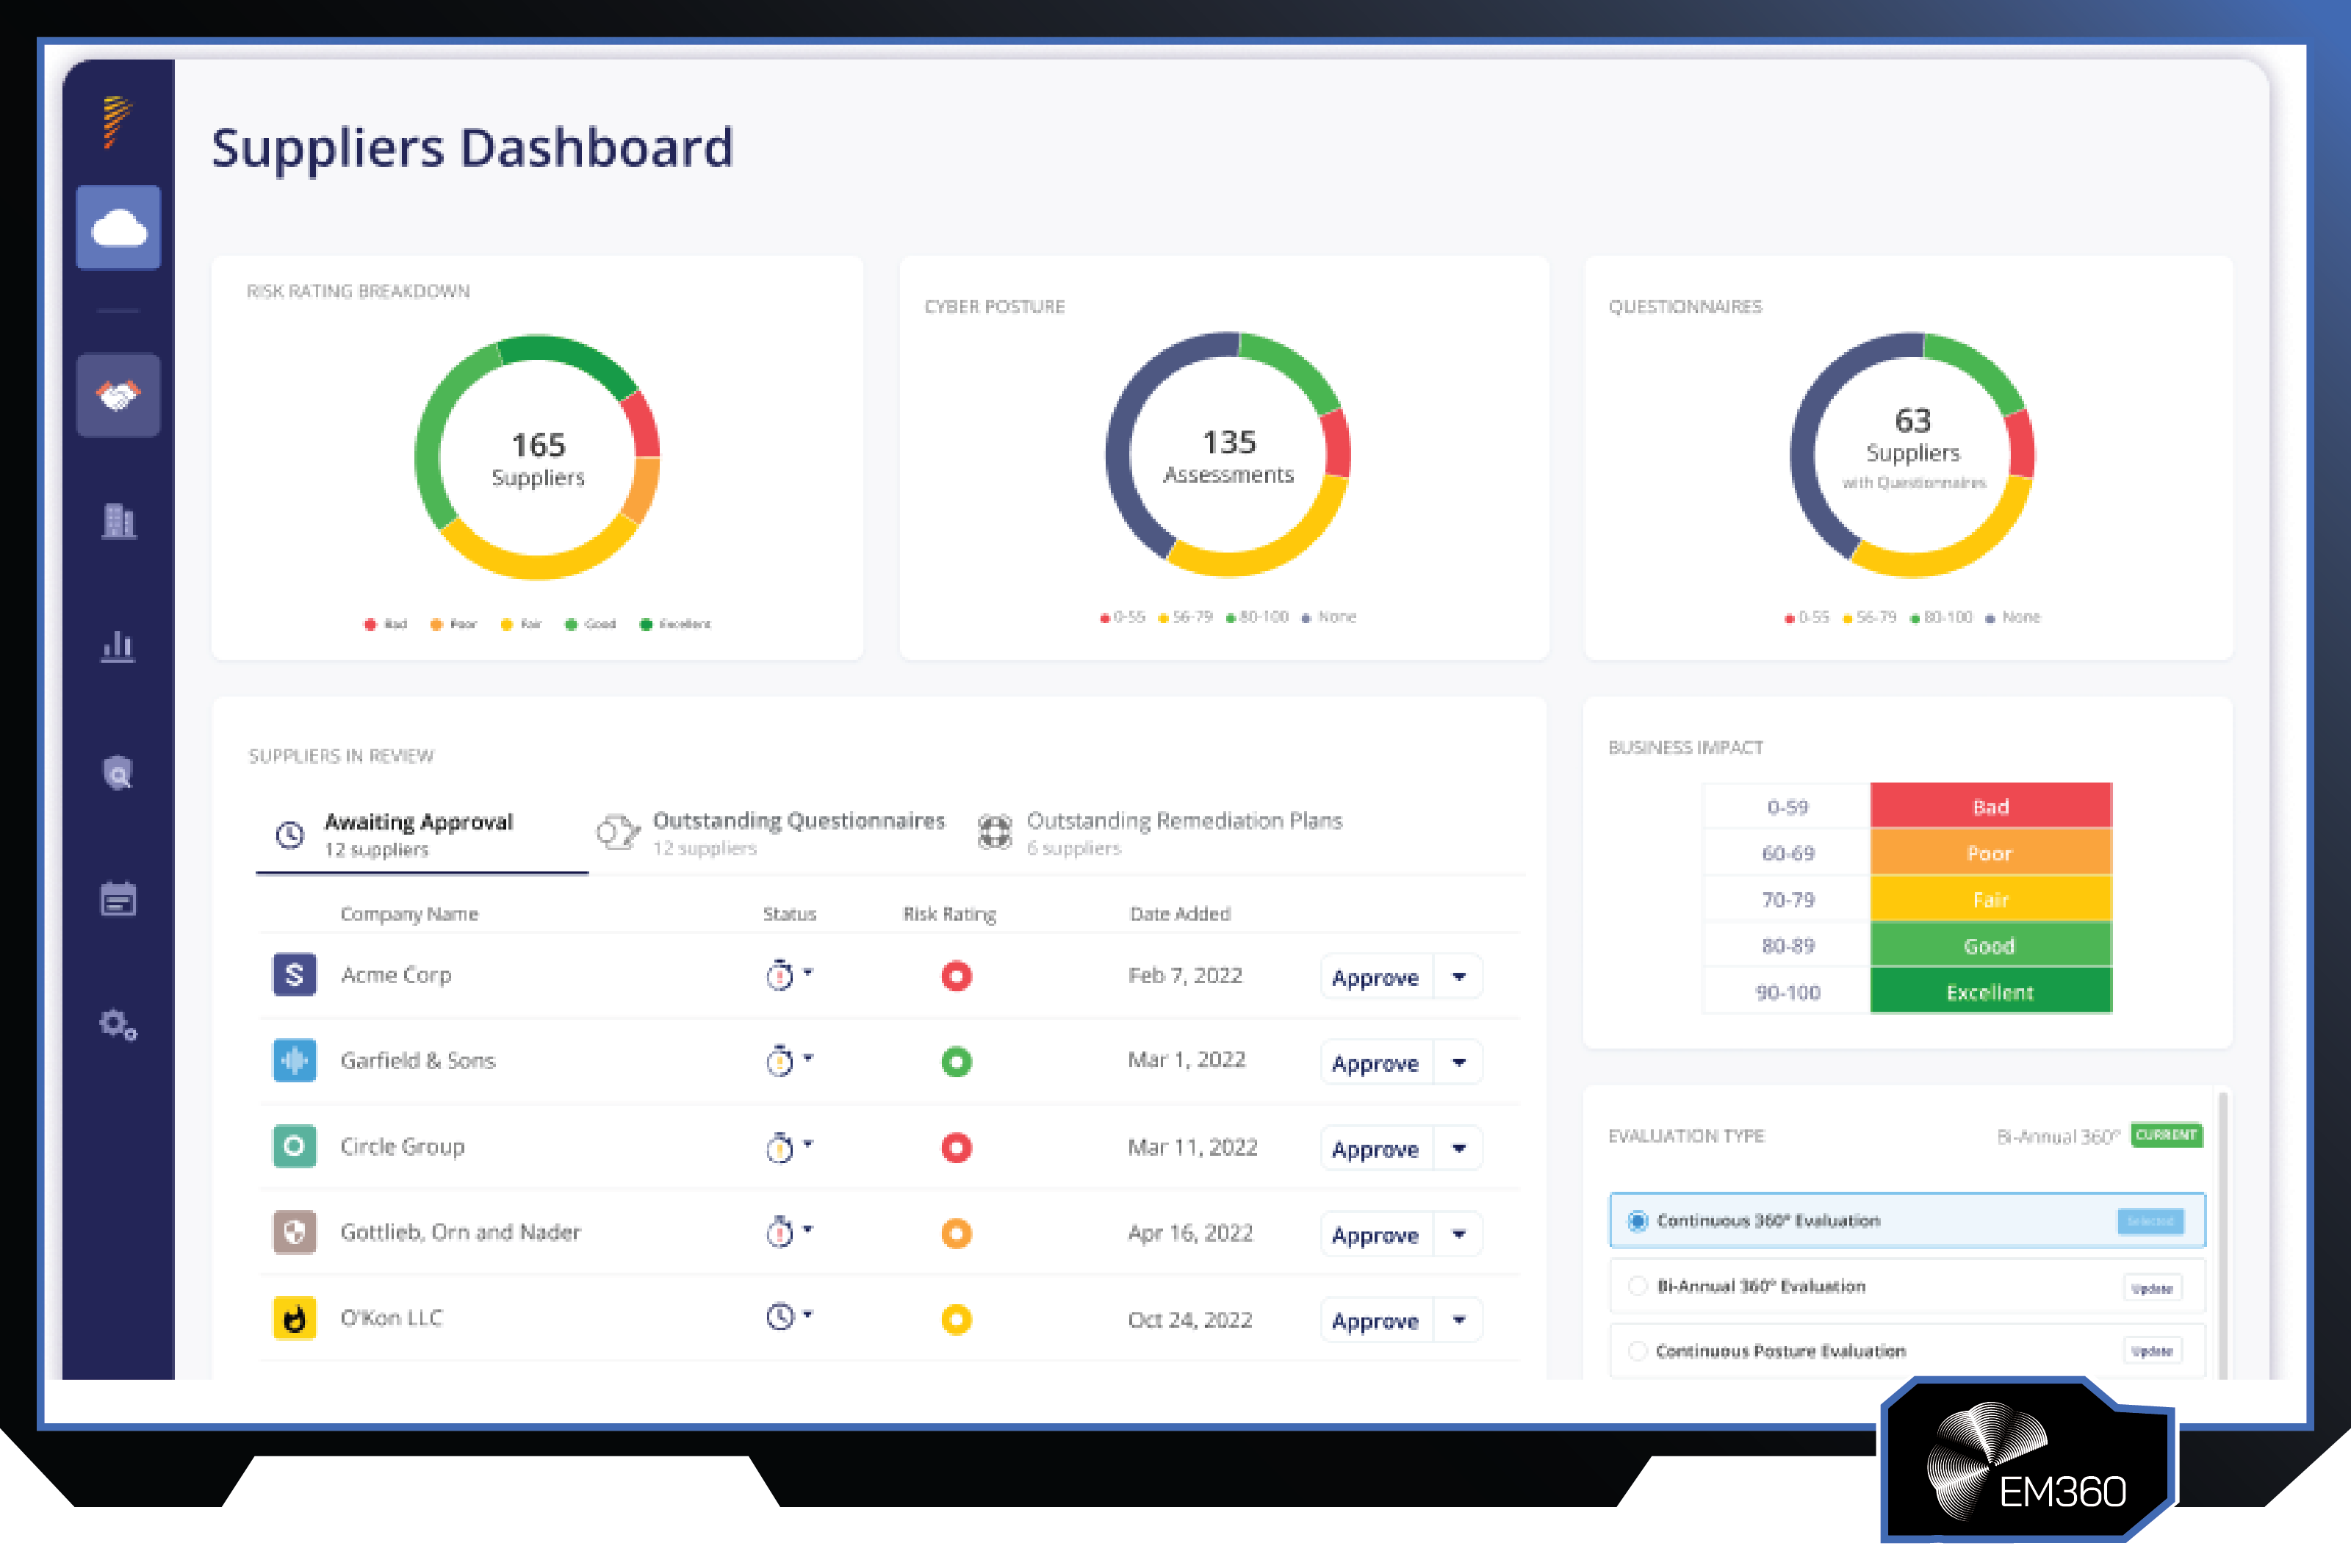Click the Excellent legend item under risk chart
The height and width of the screenshot is (1568, 2351).
click(676, 624)
